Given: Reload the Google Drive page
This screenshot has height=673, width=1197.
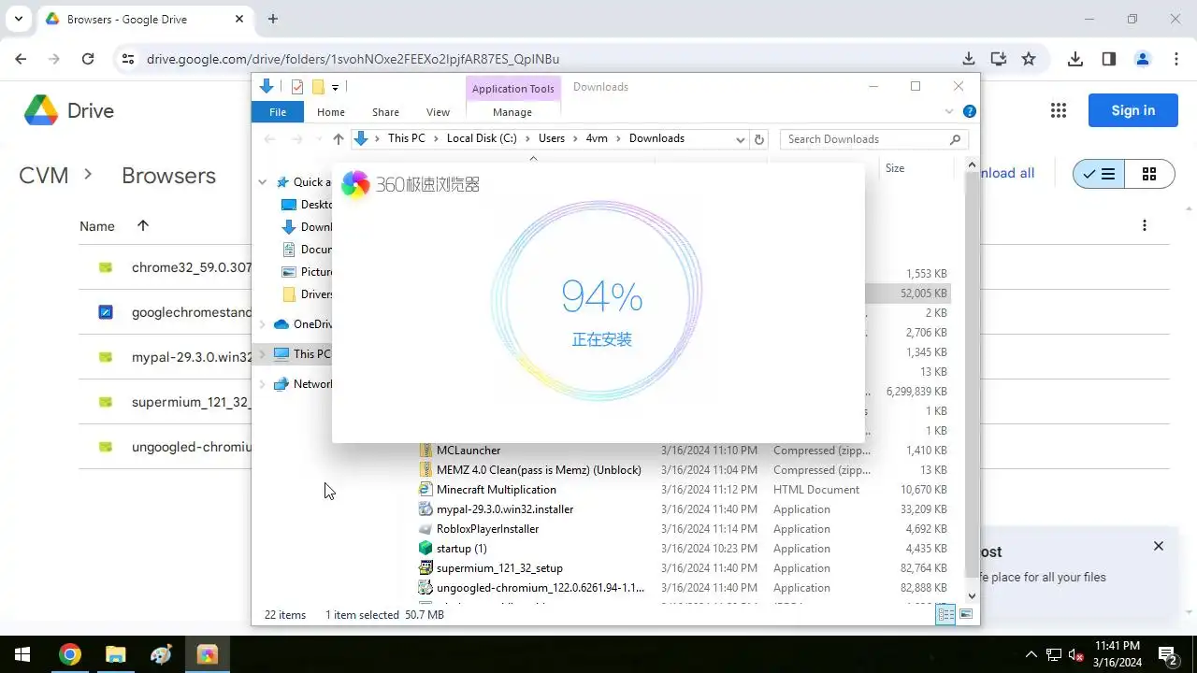Looking at the screenshot, I should [88, 59].
